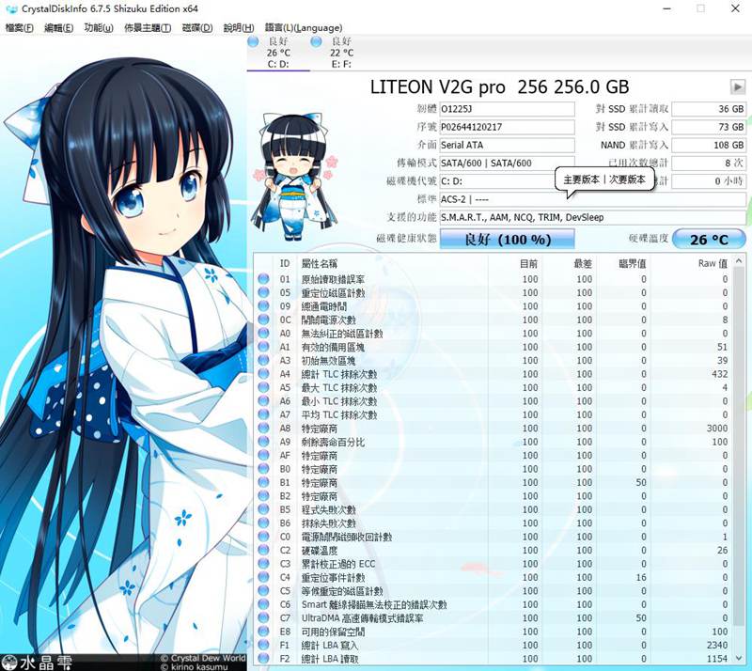Viewport: 752px width, 671px height.
Task: Click the Serial ATA interface field
Action: [x=507, y=145]
